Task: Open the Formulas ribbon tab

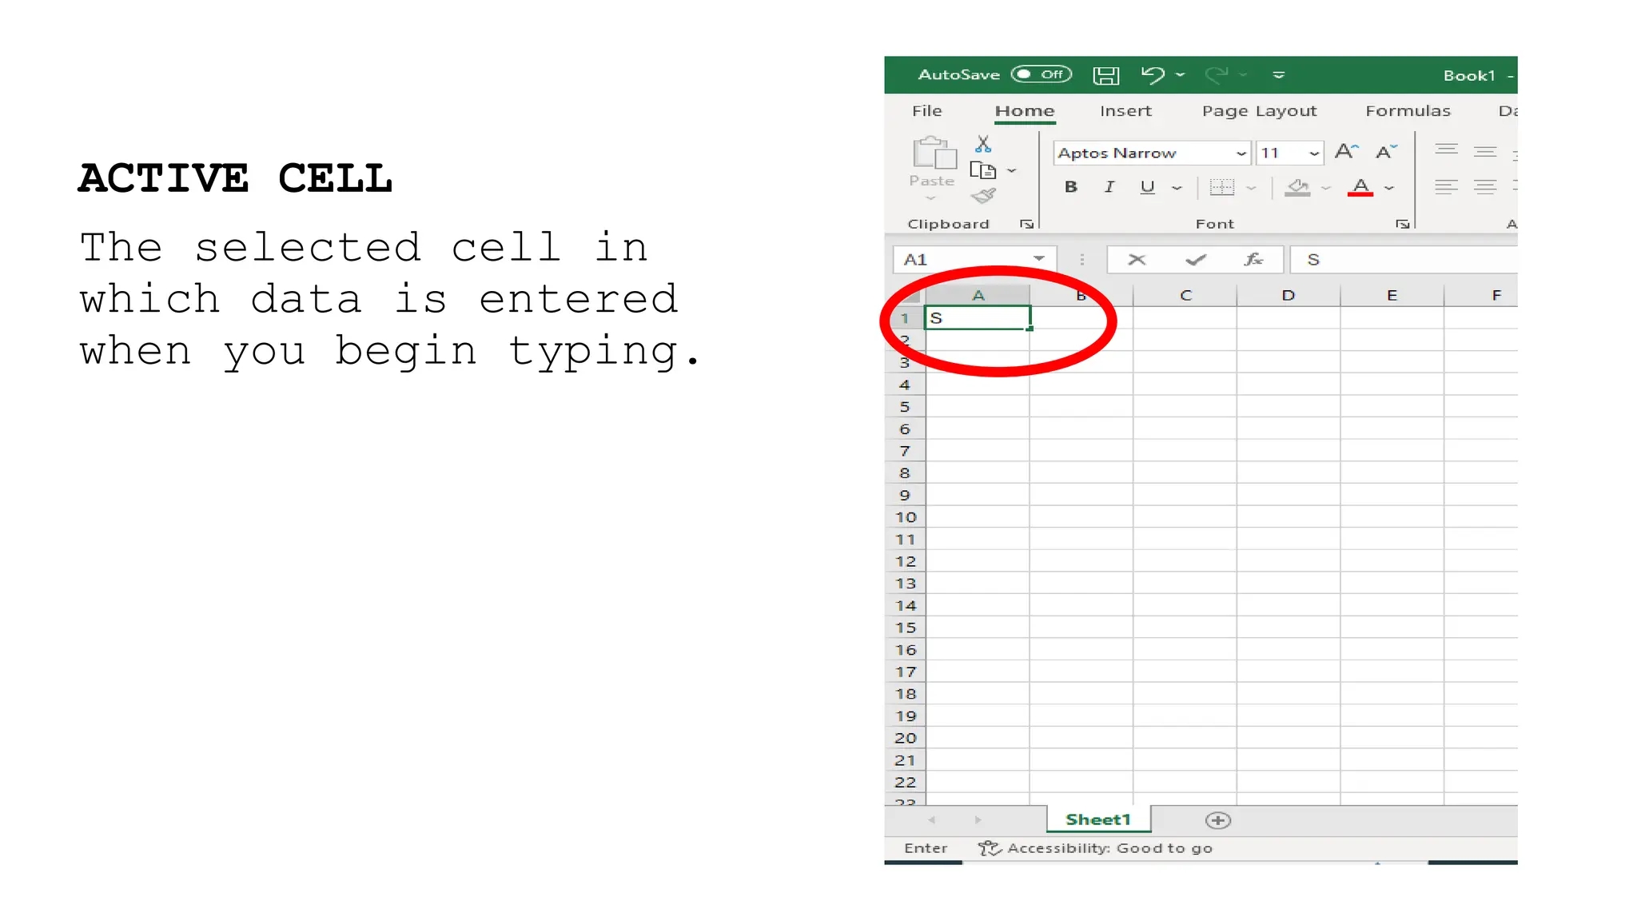Action: tap(1408, 111)
